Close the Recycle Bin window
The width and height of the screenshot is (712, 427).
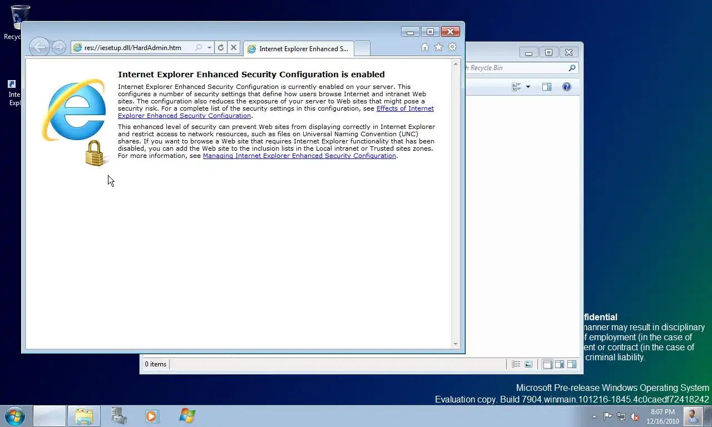point(568,52)
